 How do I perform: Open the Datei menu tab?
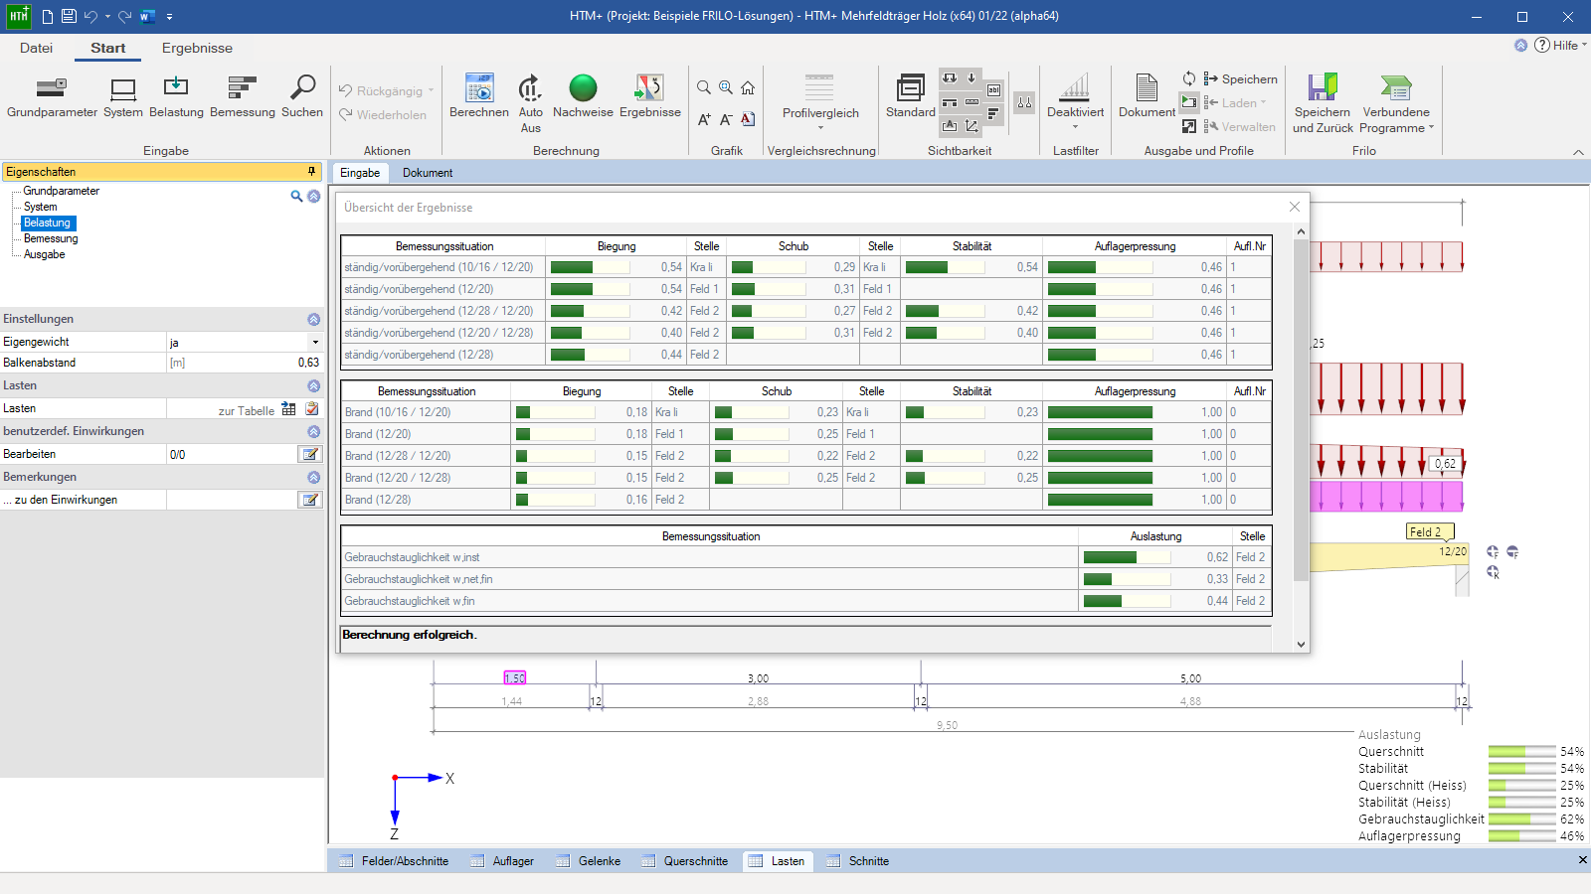37,48
